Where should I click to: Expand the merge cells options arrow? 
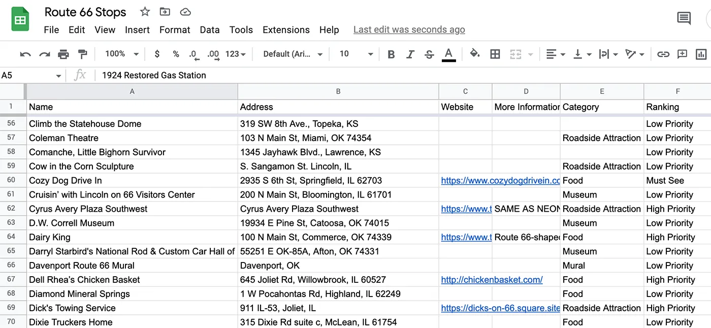(531, 54)
